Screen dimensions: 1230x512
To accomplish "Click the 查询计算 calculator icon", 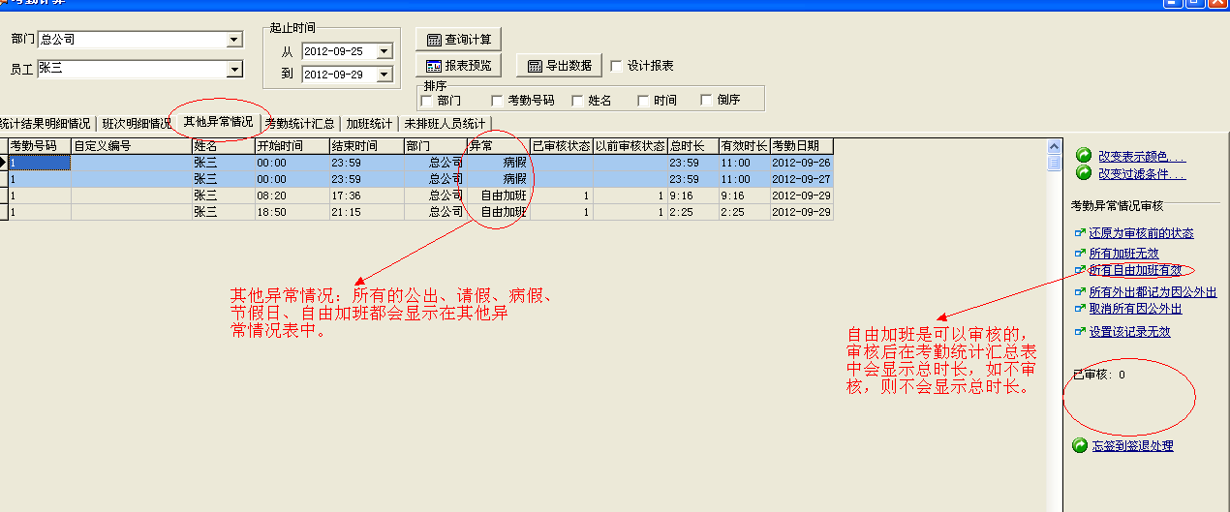I will point(434,40).
